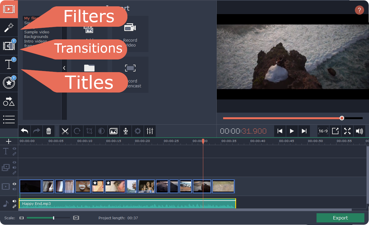Record a voiceover with the microphone icon
369x225 pixels.
point(125,131)
